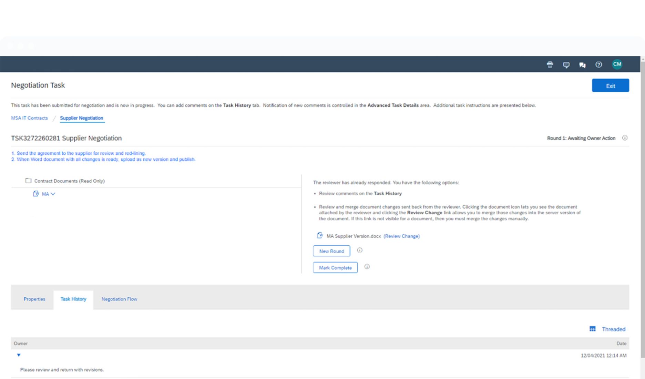Switch to the Properties tab
Screen dimensions: 645x379
click(34, 299)
